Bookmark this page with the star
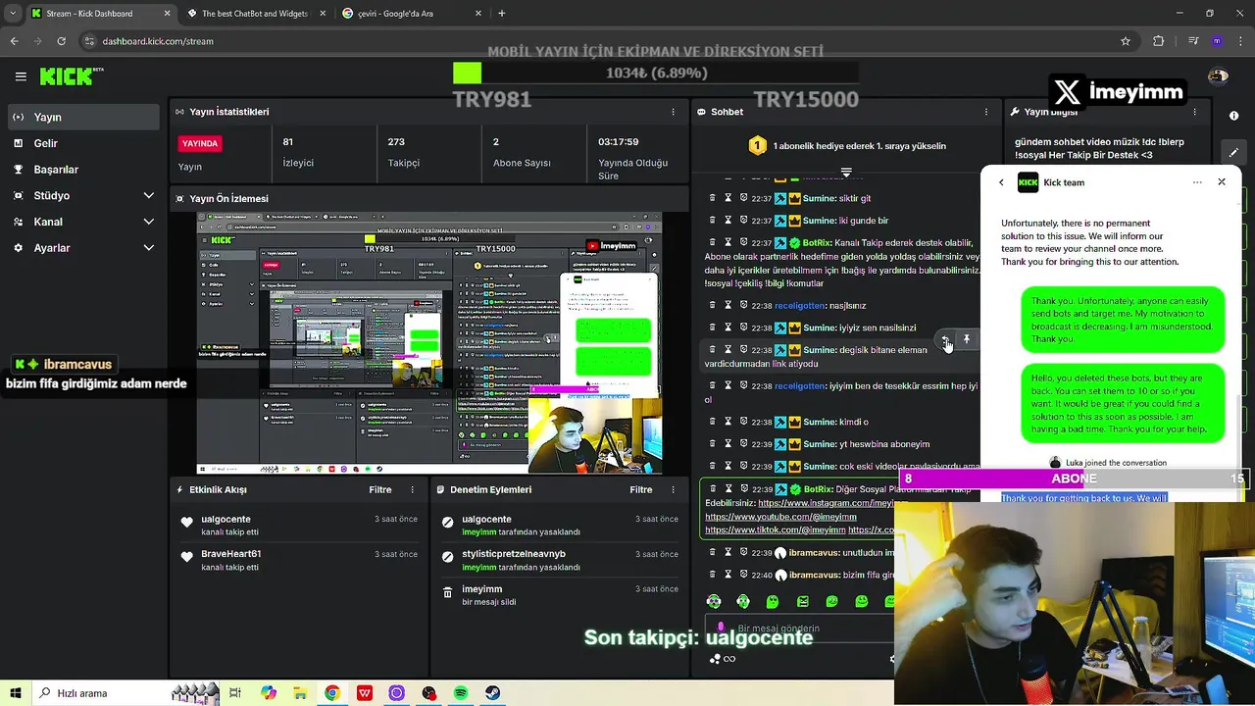The image size is (1255, 706). pyautogui.click(x=1126, y=41)
